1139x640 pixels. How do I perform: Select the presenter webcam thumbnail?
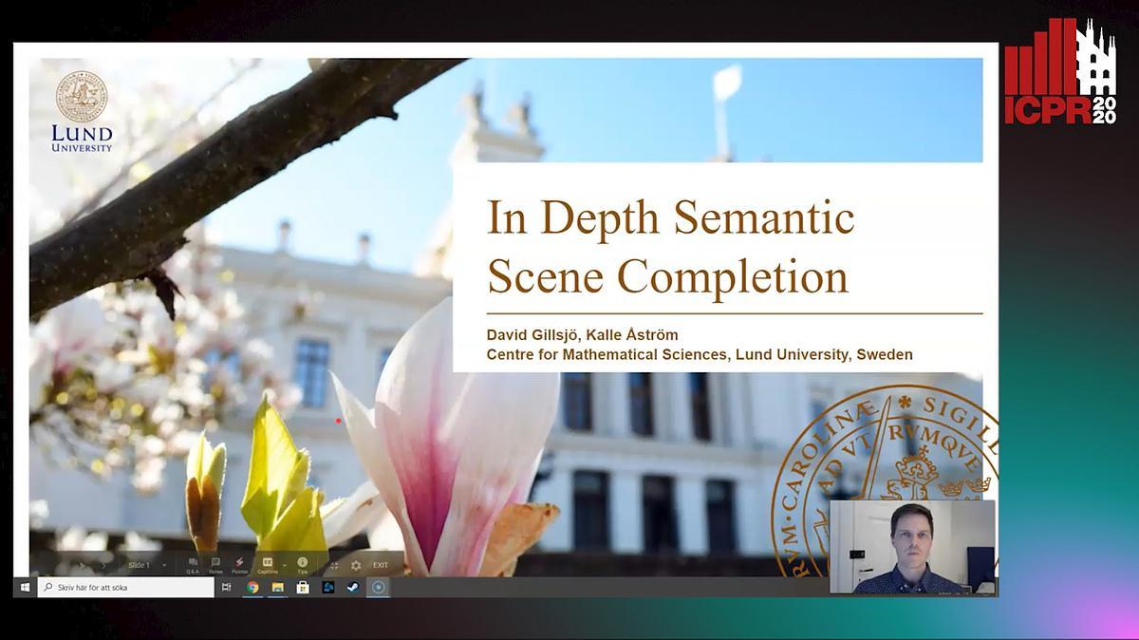(x=912, y=547)
